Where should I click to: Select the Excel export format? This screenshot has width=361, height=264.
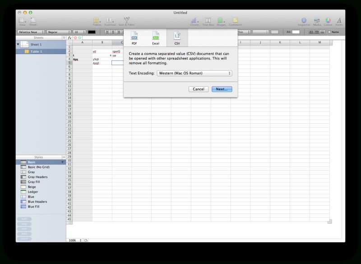click(x=156, y=37)
